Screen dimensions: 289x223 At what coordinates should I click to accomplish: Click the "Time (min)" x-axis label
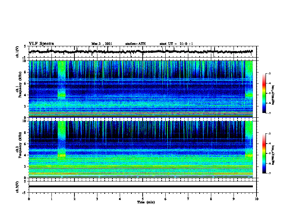146,202
